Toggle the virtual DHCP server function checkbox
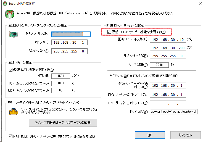The image size is (203, 142). click(109, 32)
